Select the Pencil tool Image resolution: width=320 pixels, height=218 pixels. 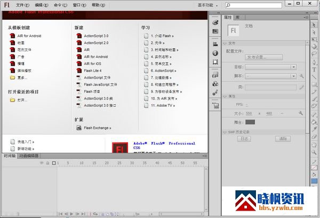314,91
